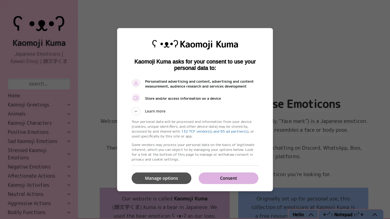Open the 132 TCF vendors link

215,131
